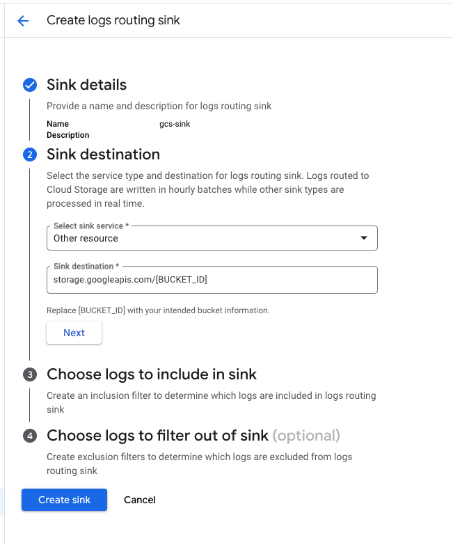Click the Name label under Sink details
The height and width of the screenshot is (545, 453).
tap(58, 124)
